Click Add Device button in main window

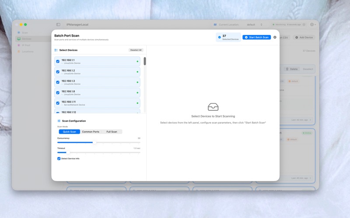click(304, 37)
